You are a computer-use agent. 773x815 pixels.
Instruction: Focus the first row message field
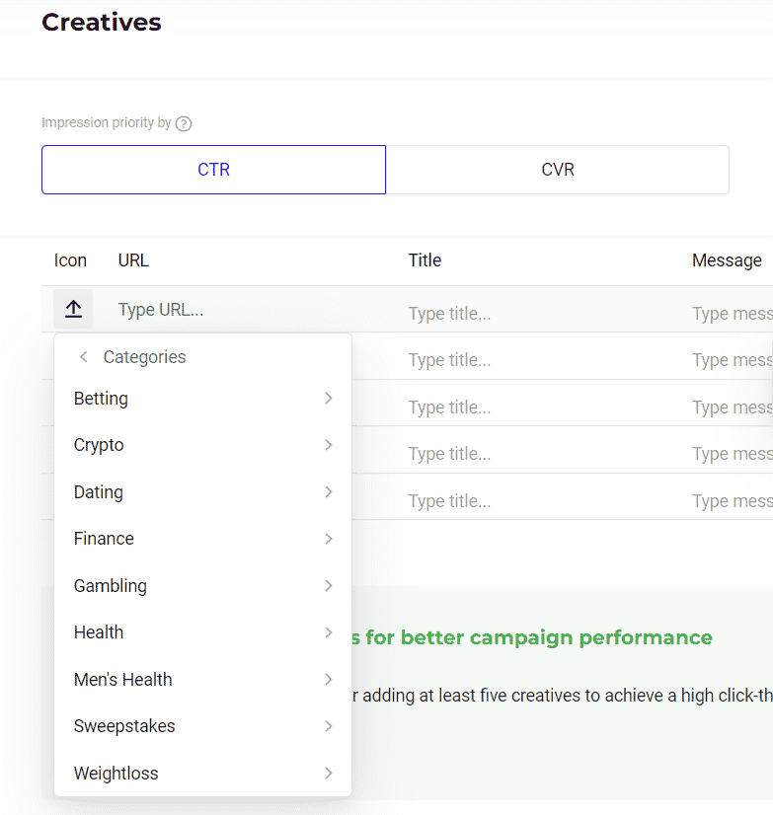coord(731,314)
